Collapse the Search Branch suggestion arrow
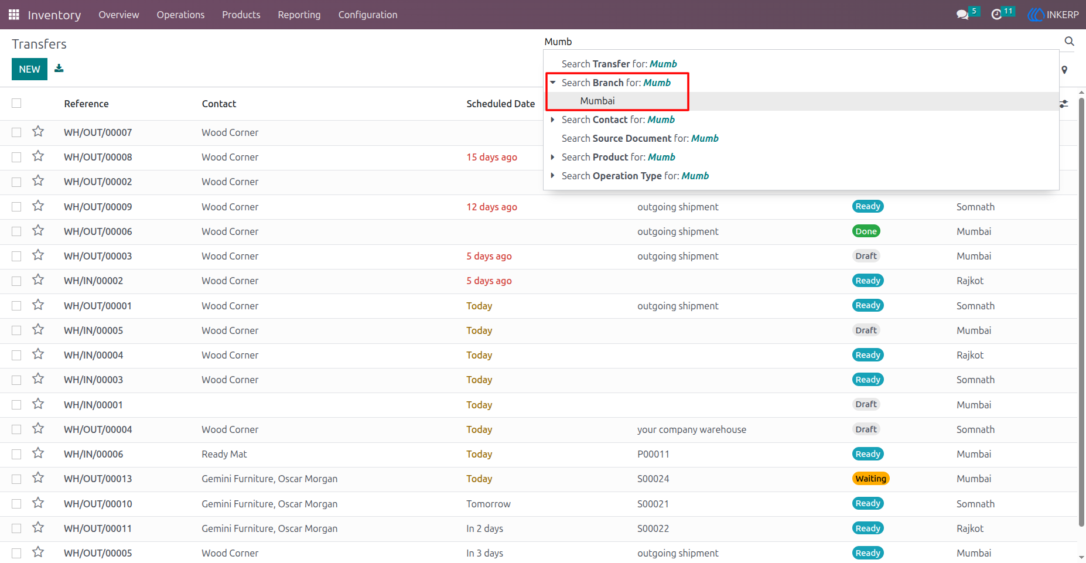This screenshot has width=1086, height=563. (x=552, y=83)
